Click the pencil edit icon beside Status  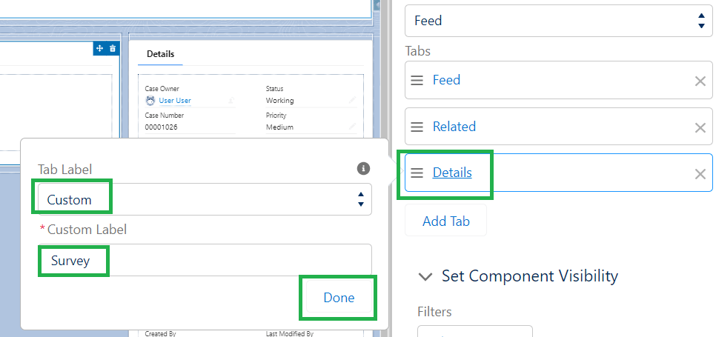point(352,101)
